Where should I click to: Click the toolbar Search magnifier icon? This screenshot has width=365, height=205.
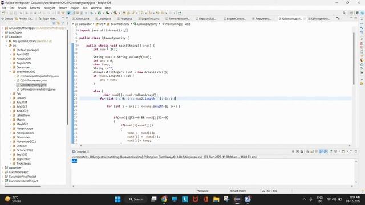[344, 13]
